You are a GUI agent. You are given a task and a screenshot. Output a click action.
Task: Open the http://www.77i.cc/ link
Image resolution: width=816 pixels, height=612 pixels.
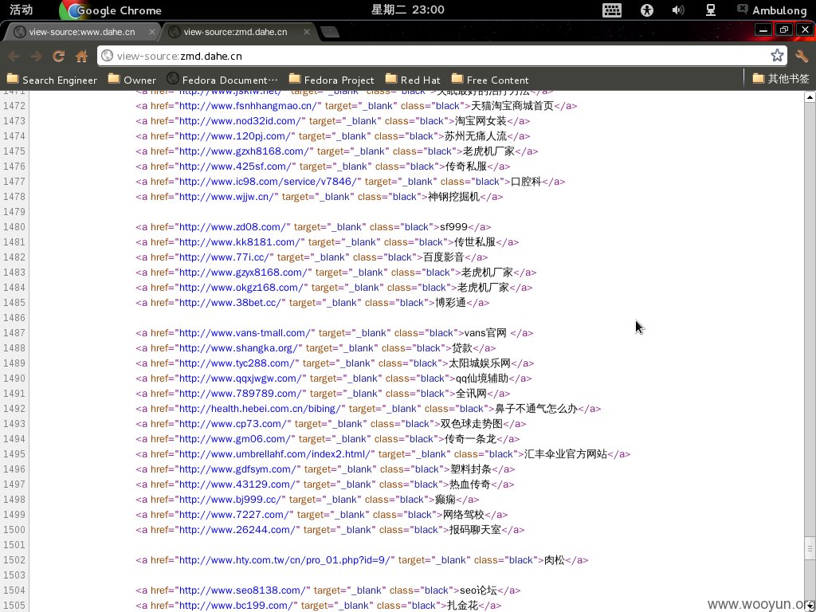pos(225,257)
